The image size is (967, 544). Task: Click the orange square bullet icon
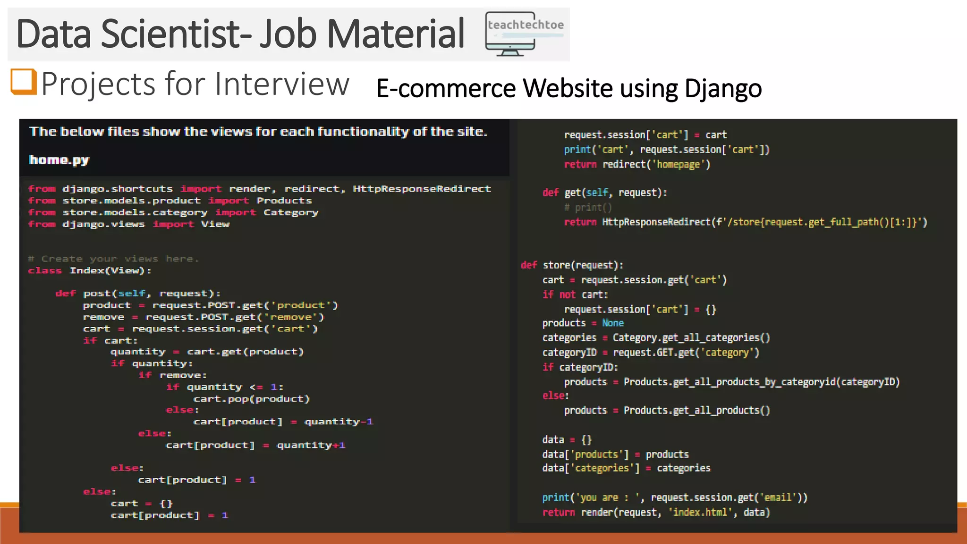pyautogui.click(x=24, y=82)
